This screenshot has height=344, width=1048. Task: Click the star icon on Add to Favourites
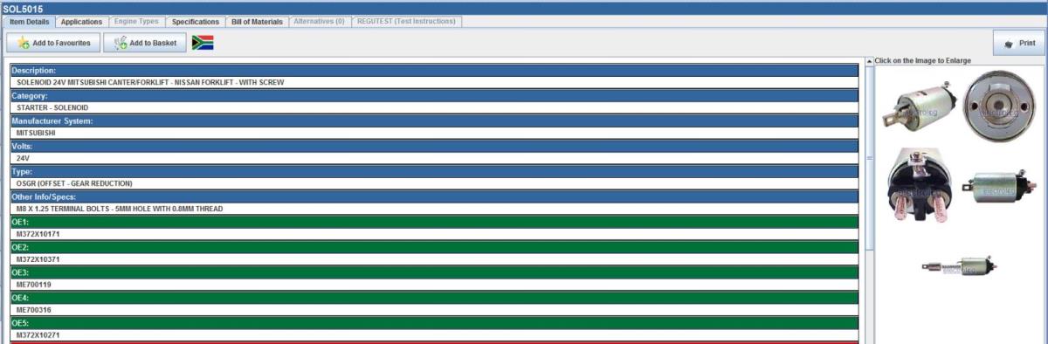[24, 43]
